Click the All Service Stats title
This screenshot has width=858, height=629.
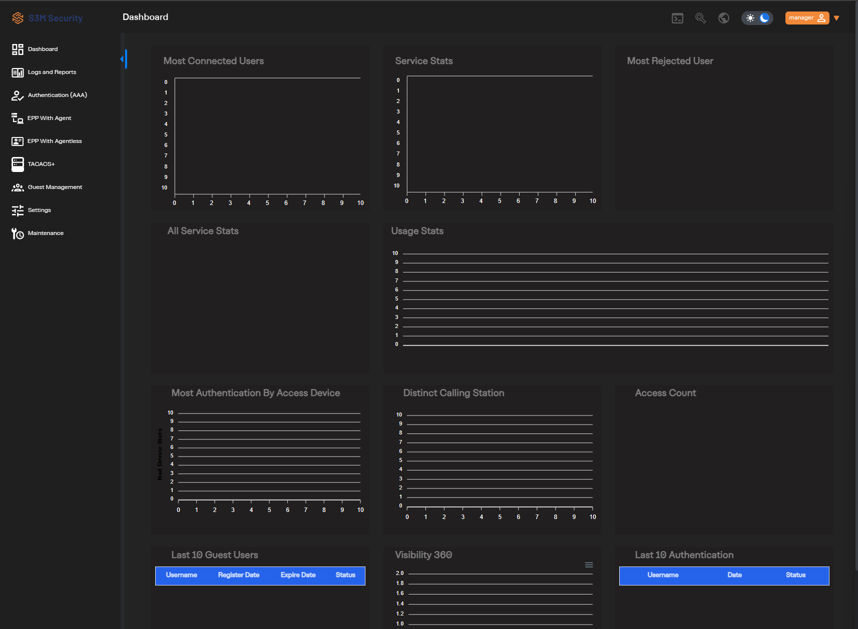[x=203, y=231]
